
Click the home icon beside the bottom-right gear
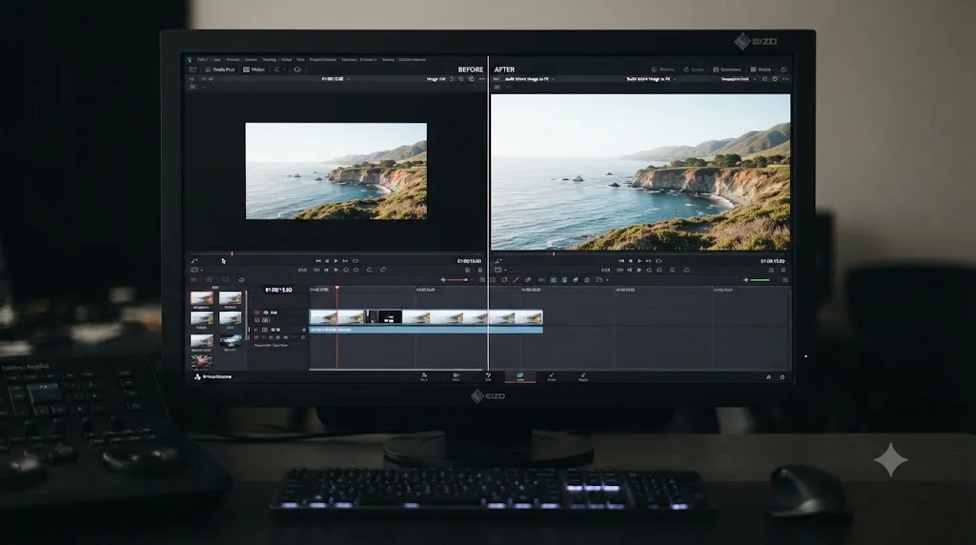pos(768,377)
